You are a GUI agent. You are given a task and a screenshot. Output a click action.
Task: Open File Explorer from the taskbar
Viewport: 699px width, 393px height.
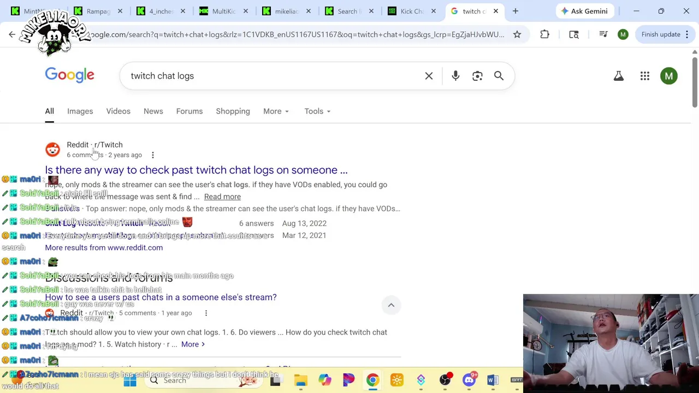pyautogui.click(x=300, y=380)
